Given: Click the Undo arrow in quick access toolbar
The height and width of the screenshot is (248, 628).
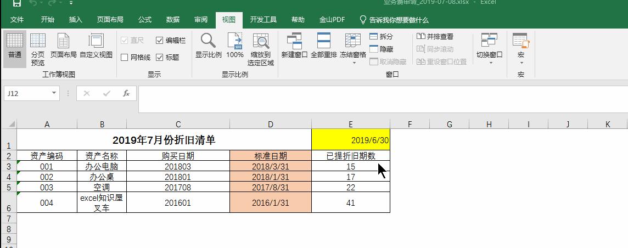Looking at the screenshot, I should [x=33, y=3].
